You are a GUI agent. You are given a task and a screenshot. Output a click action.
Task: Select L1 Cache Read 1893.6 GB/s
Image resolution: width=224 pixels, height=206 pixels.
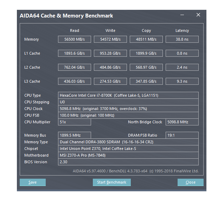pyautogui.click(x=75, y=53)
